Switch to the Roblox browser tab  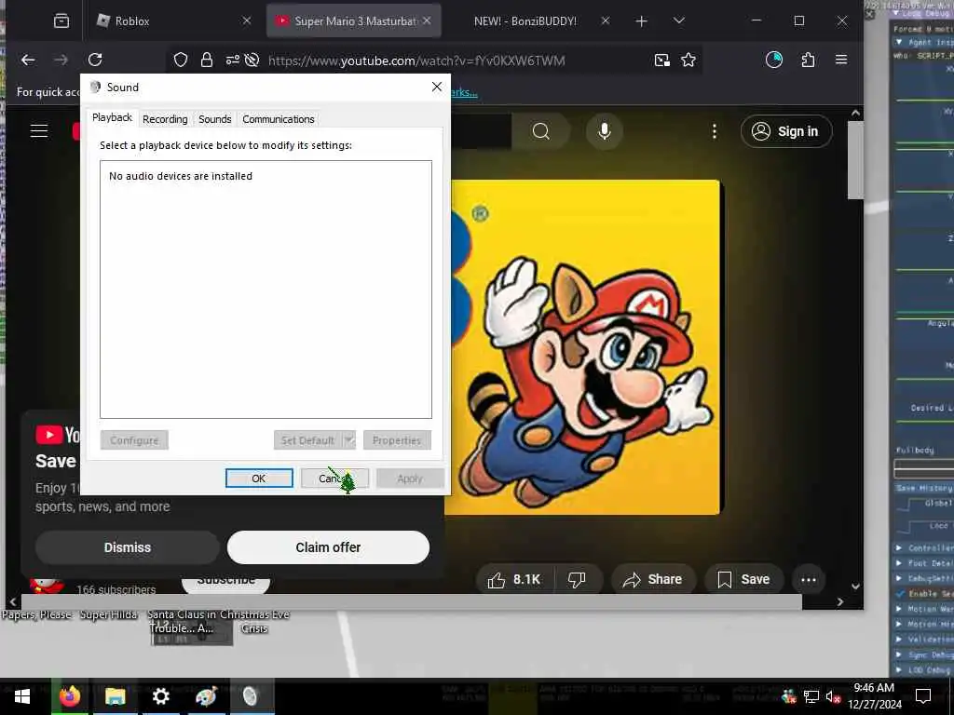pyautogui.click(x=173, y=21)
